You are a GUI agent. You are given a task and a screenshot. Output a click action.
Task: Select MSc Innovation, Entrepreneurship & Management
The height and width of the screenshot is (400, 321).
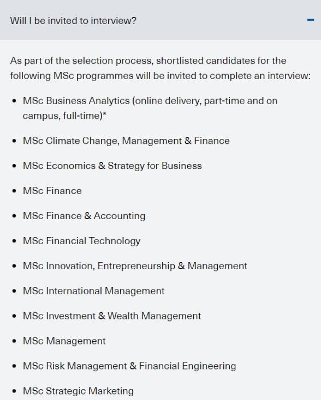pos(135,266)
